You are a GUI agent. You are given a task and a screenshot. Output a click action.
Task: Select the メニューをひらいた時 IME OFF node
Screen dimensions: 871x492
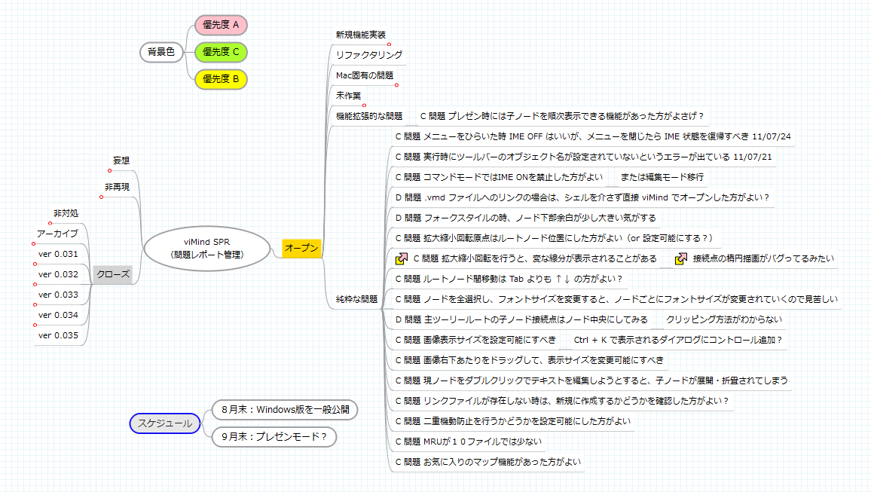pos(593,136)
